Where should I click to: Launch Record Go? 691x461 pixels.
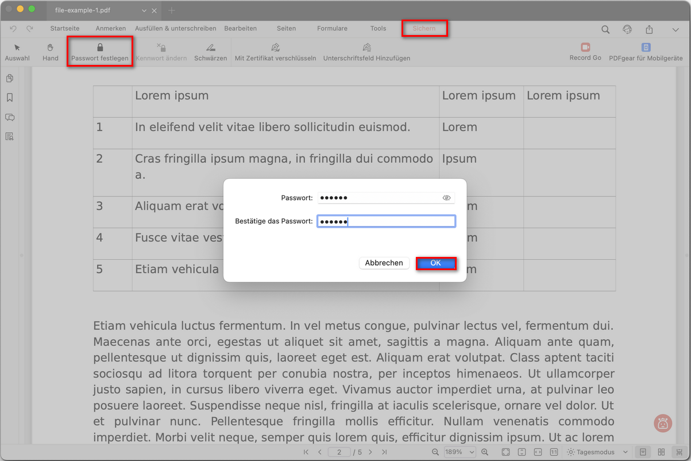tap(585, 52)
